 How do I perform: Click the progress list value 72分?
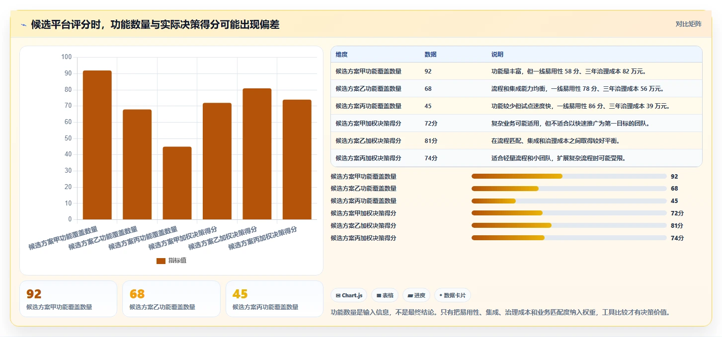[x=677, y=213]
